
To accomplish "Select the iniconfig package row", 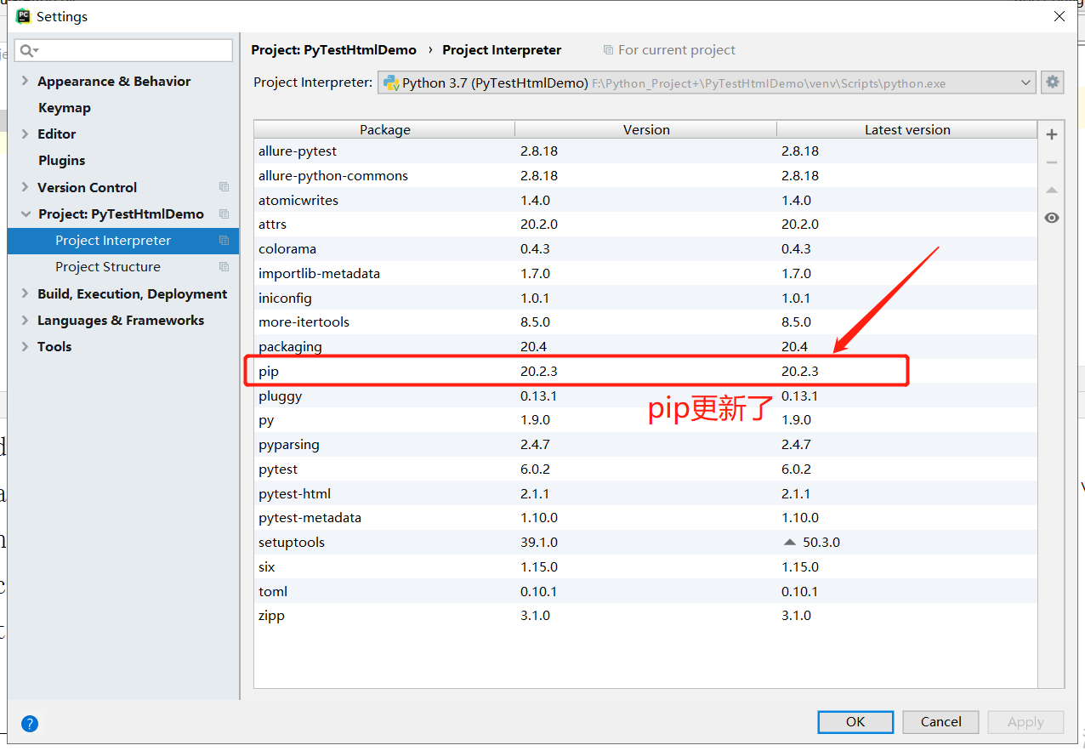I will [645, 298].
